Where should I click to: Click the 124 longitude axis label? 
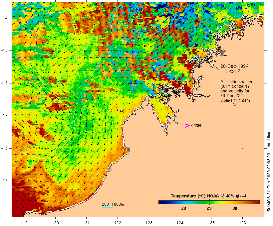[180, 223]
